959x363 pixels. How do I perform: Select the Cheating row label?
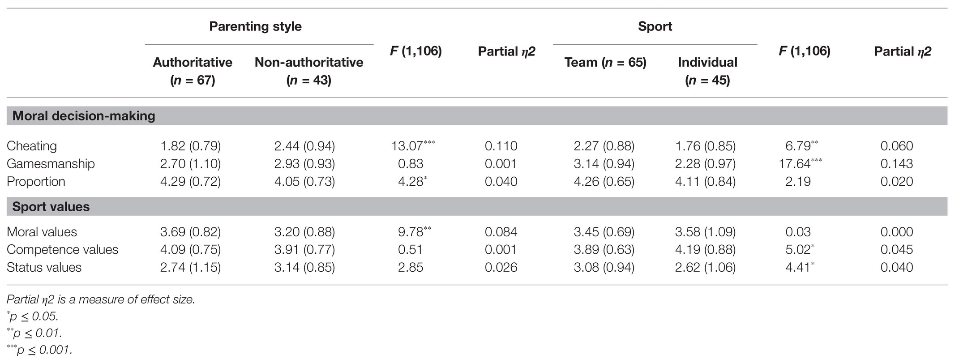click(32, 146)
